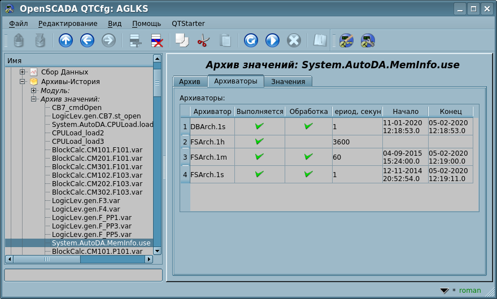Collapse the Архивы-История tree node
The width and height of the screenshot is (497, 299).
pos(23,81)
